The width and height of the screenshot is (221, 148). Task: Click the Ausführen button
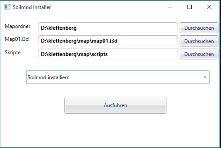[x=115, y=105]
